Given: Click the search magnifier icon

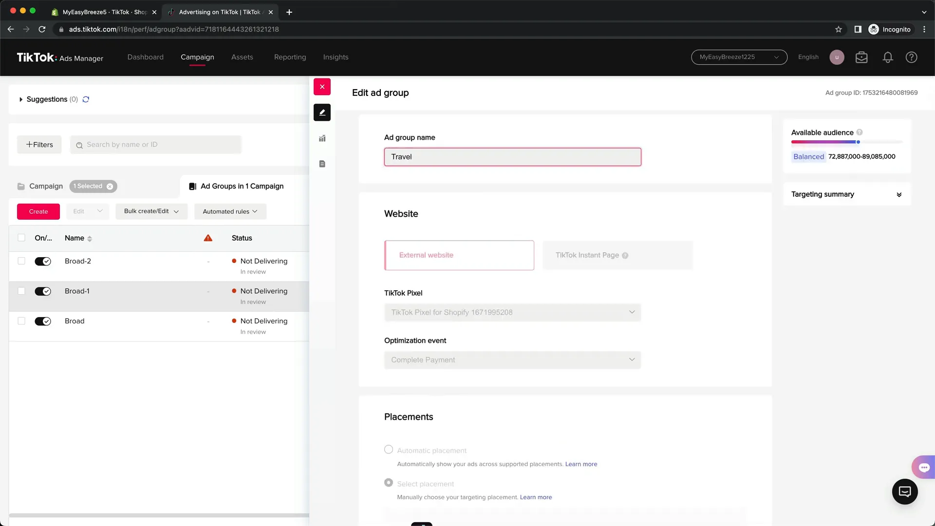Looking at the screenshot, I should pyautogui.click(x=79, y=145).
